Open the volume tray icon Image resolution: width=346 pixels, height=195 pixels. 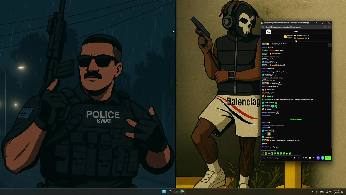coord(330,192)
